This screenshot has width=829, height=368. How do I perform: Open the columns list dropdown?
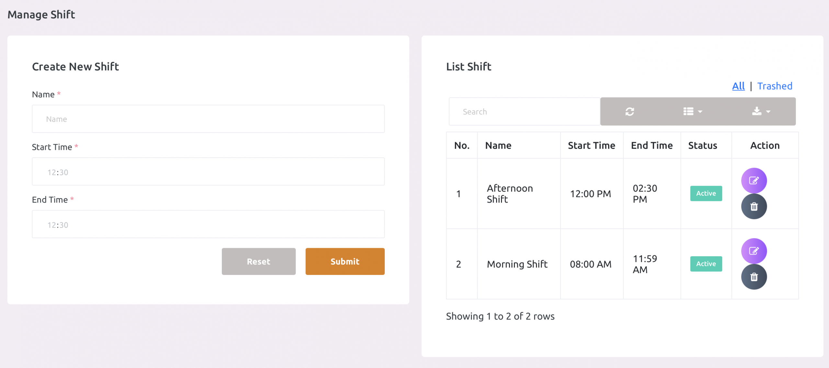(692, 111)
